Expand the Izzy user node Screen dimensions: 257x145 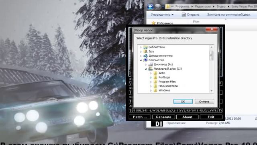141,52
